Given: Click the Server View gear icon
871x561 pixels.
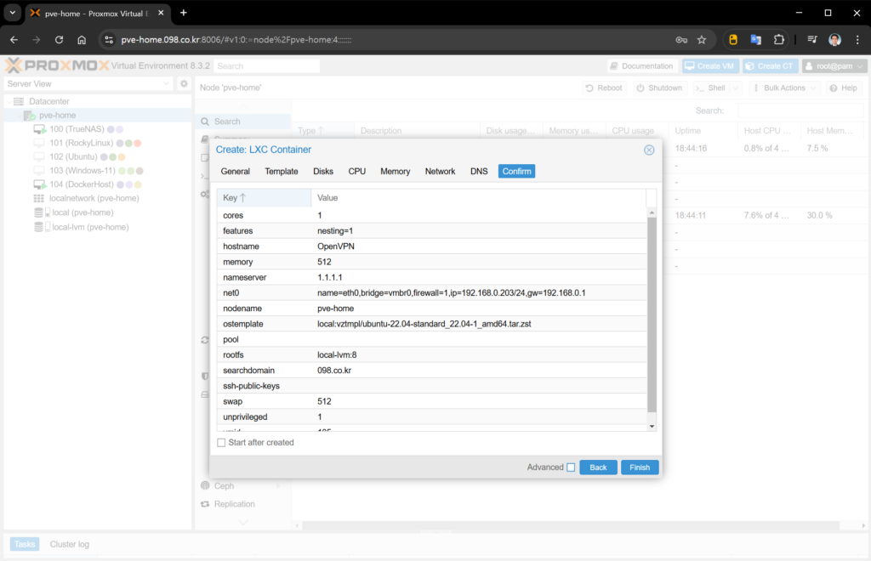Looking at the screenshot, I should (x=183, y=84).
